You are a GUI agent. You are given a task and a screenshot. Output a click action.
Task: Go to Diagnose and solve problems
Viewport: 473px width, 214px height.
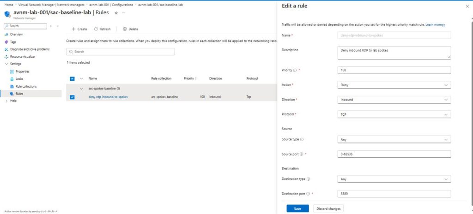point(30,49)
